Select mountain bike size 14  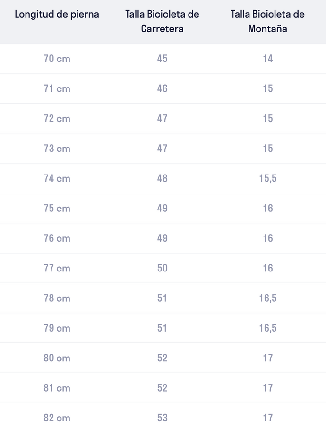click(x=268, y=59)
